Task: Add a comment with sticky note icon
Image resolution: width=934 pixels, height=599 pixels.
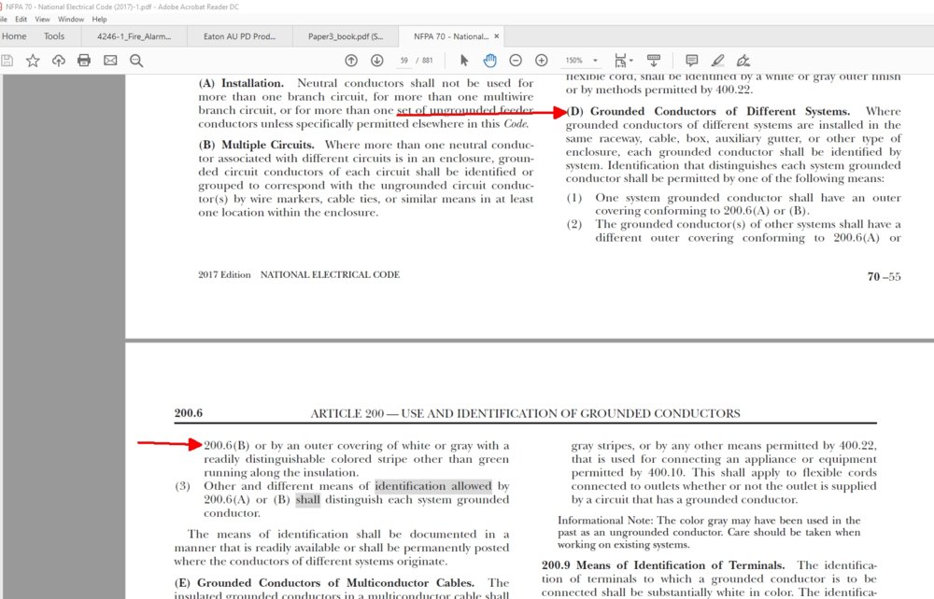Action: pos(691,60)
